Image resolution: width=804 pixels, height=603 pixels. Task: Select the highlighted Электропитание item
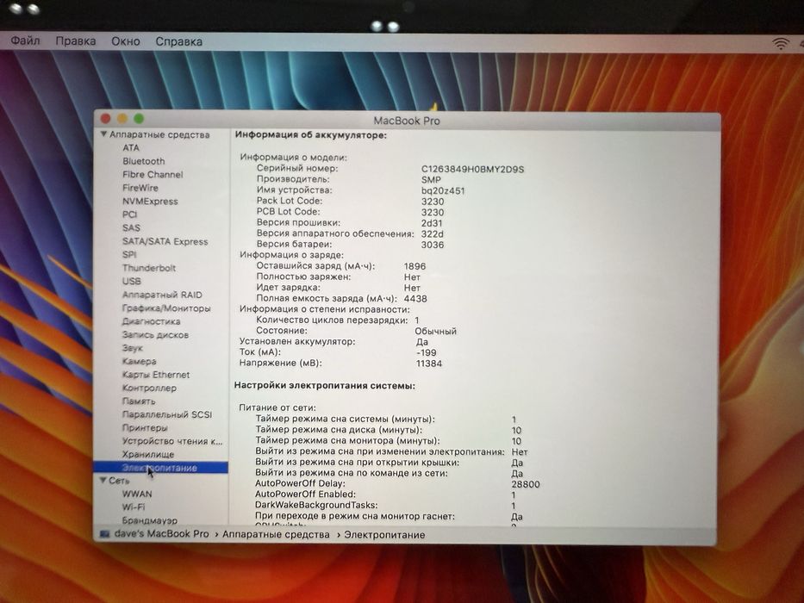pyautogui.click(x=160, y=468)
